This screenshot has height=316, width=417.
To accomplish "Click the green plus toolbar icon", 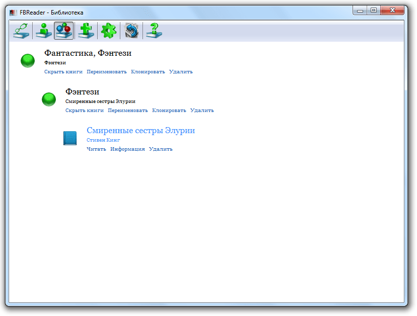I will tap(86, 31).
